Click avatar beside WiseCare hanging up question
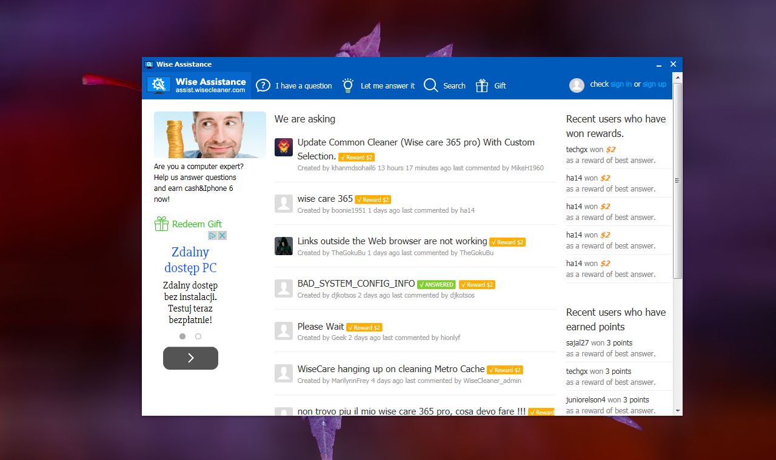776x460 pixels. (284, 373)
